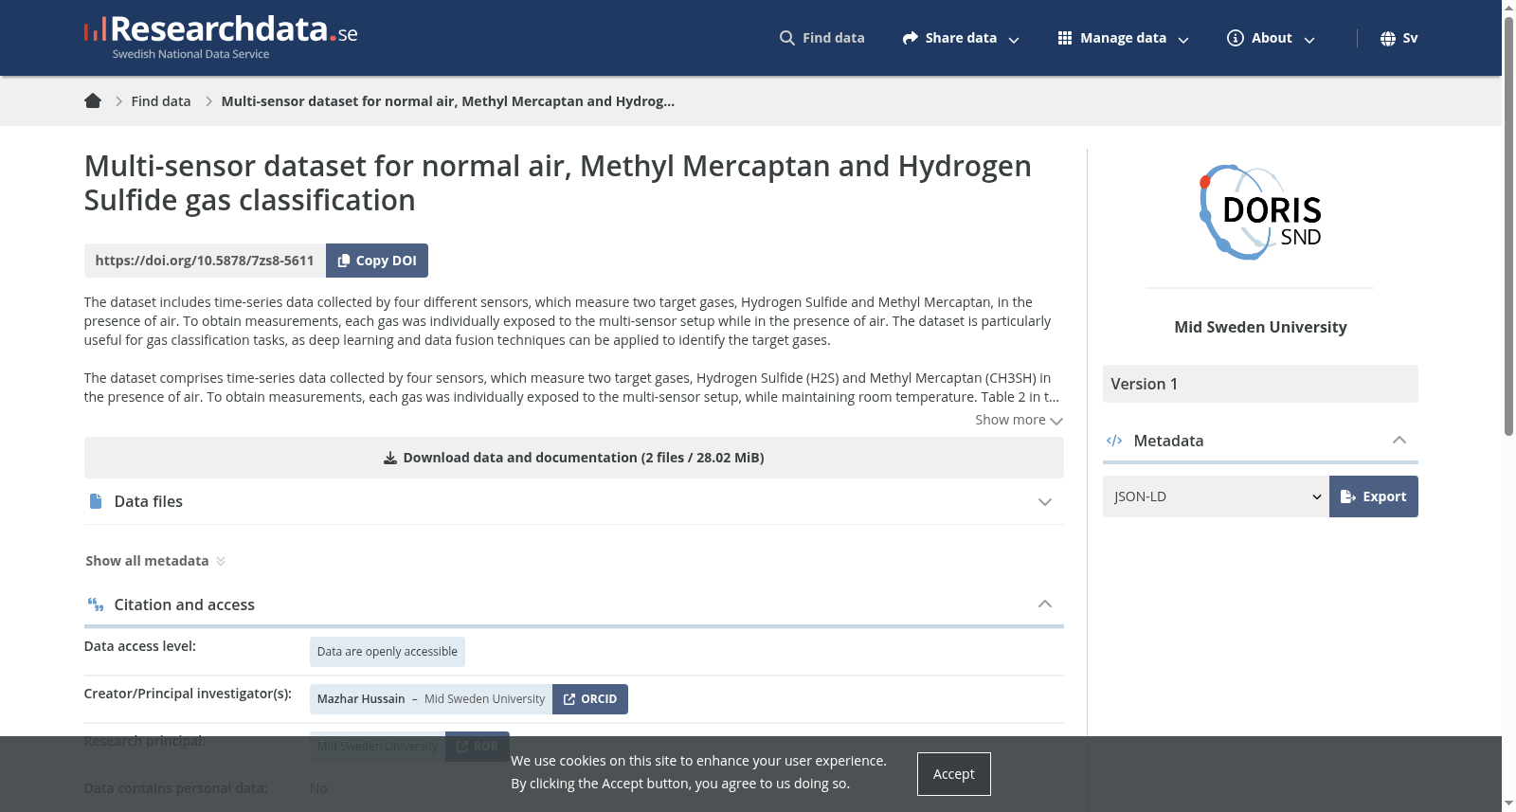Image resolution: width=1516 pixels, height=812 pixels.
Task: Expand the Data files section
Action: 1045,502
